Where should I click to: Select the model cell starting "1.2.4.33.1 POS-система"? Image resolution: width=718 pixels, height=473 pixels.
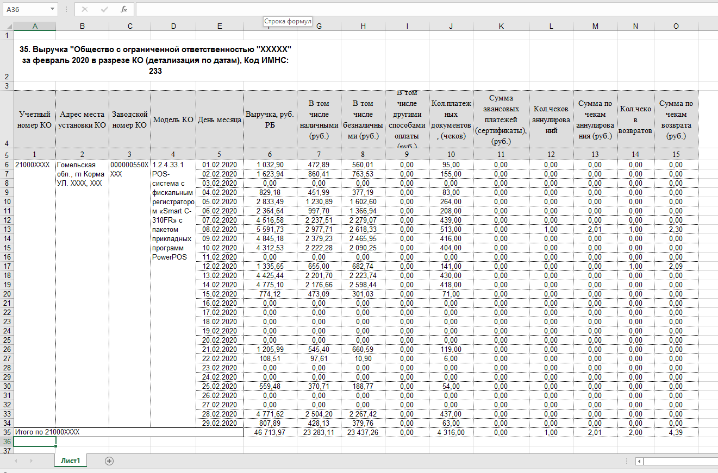point(173,294)
